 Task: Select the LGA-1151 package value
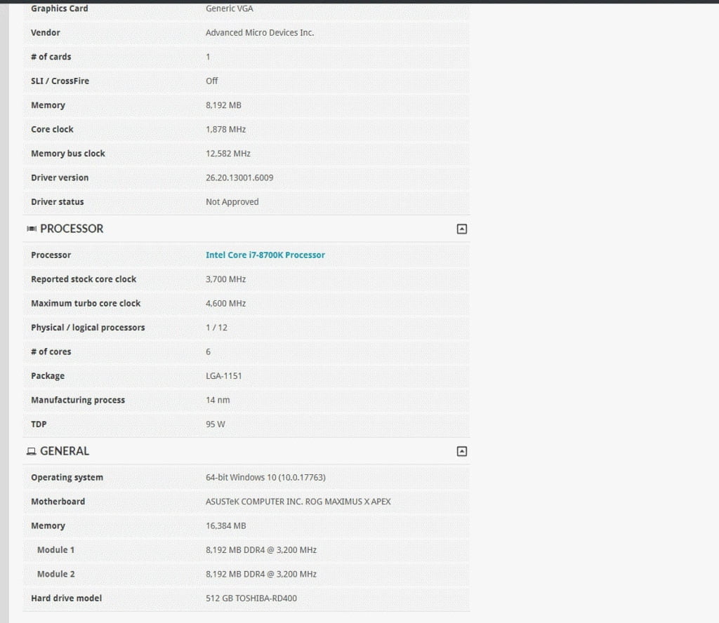pyautogui.click(x=223, y=376)
